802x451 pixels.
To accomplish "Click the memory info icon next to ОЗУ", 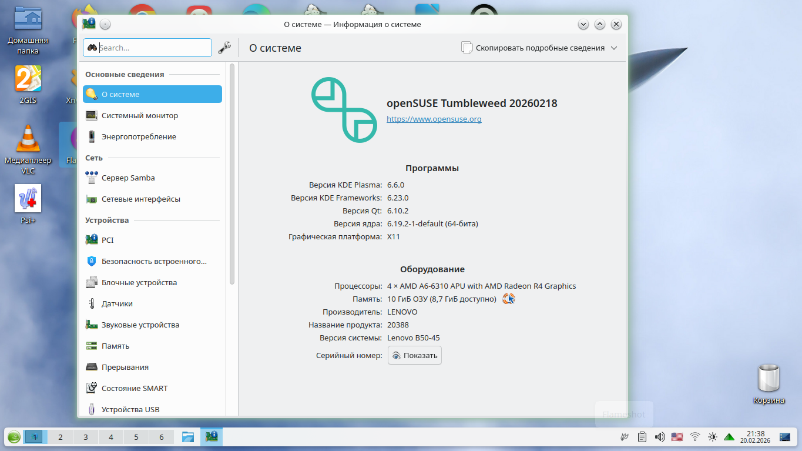I will [x=508, y=299].
